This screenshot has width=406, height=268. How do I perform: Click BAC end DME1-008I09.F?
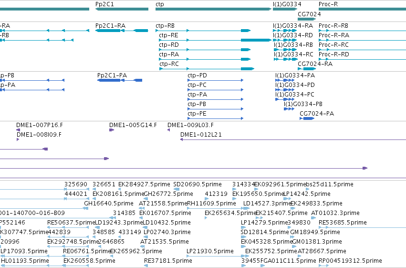click(x=39, y=135)
